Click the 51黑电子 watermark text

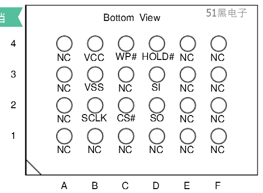226,13
